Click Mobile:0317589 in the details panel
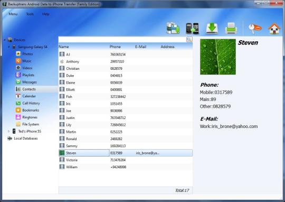This screenshot has height=202, width=285. (x=216, y=93)
